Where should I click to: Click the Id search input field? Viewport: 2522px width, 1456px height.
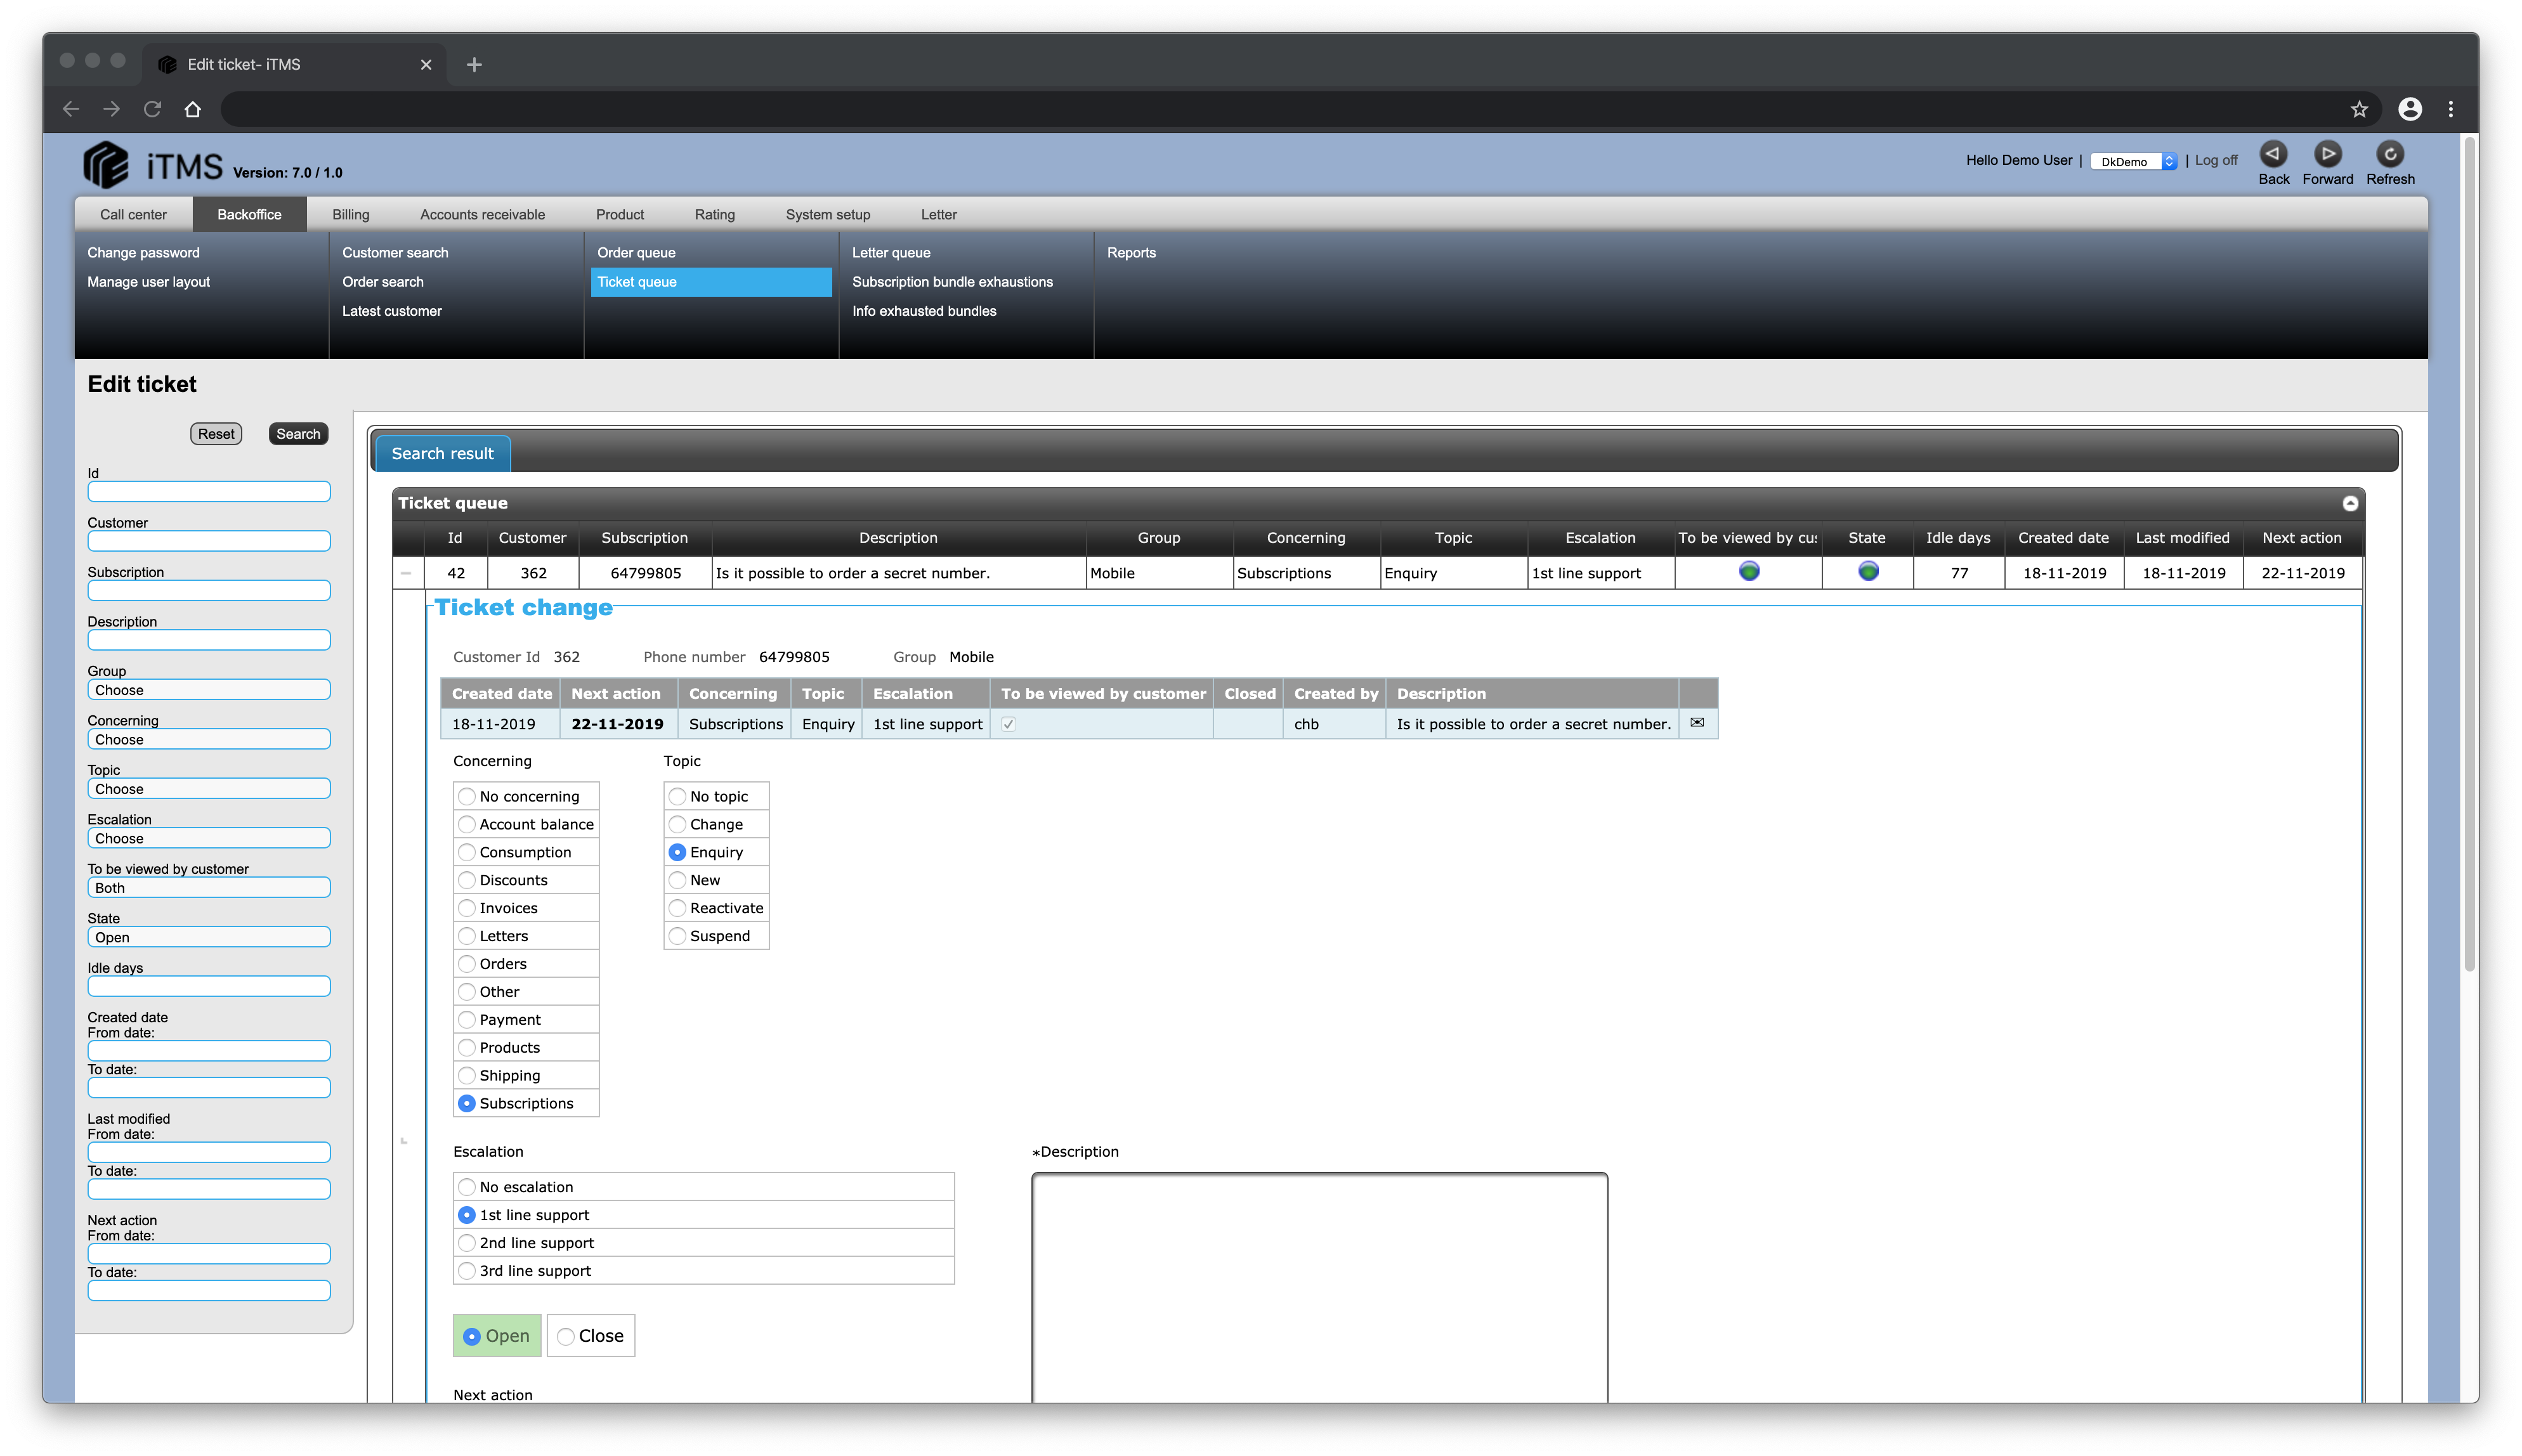209,492
